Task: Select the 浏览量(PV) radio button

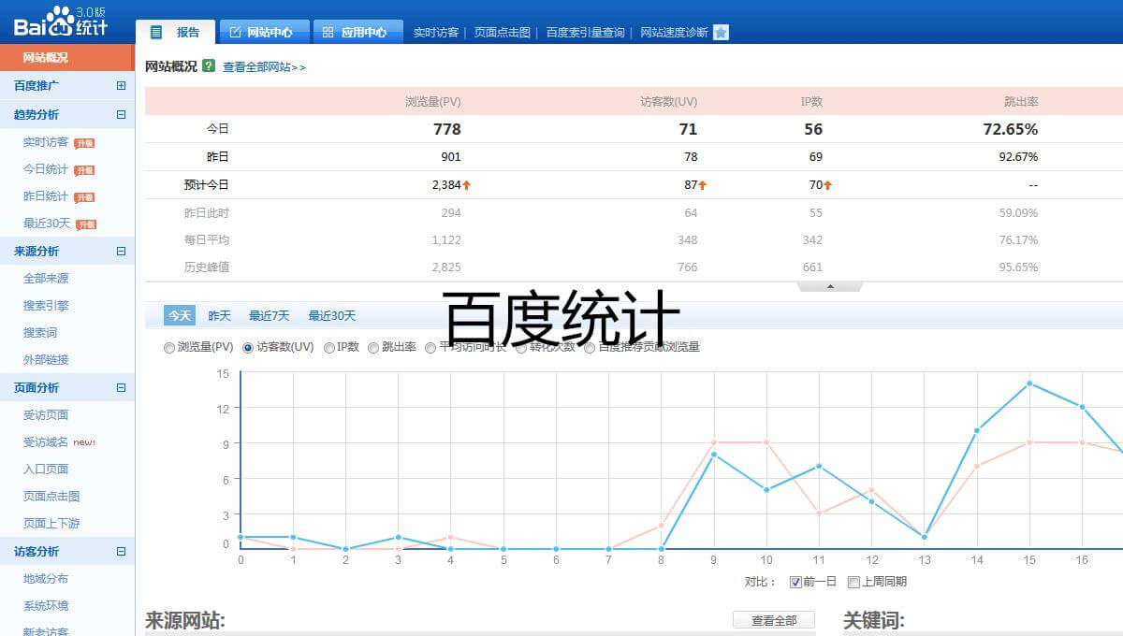Action: (169, 348)
